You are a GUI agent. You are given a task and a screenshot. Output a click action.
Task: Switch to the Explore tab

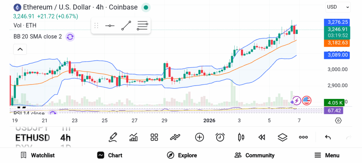coord(182,155)
